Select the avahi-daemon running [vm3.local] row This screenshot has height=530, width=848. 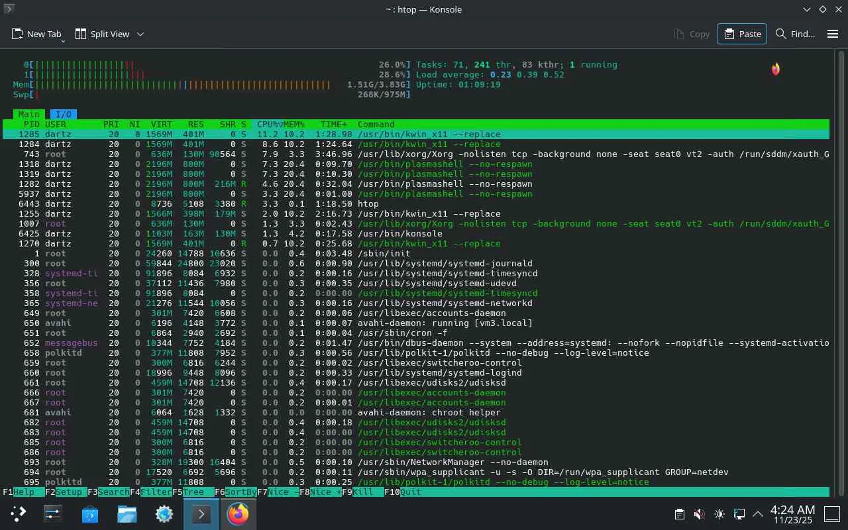(x=416, y=323)
